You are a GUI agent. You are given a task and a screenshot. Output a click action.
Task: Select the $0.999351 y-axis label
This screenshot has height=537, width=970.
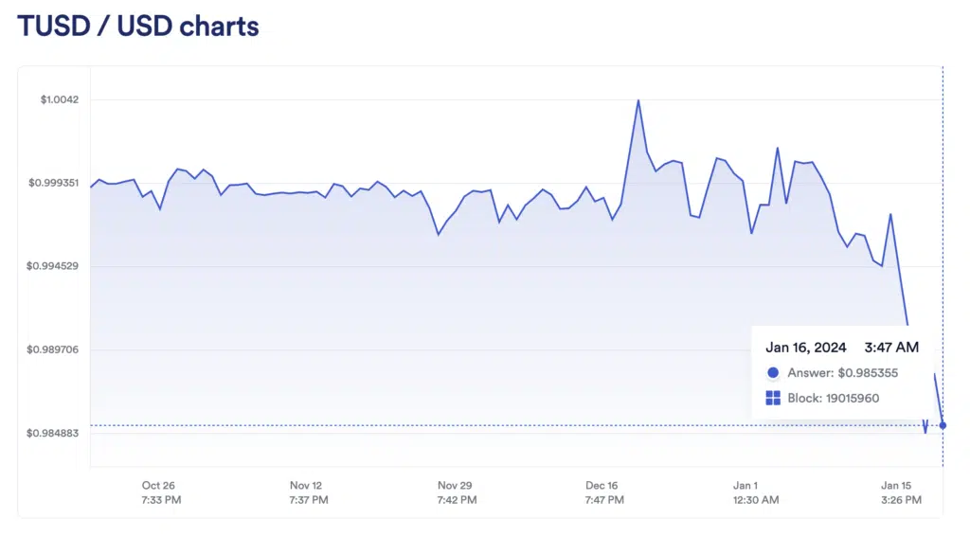(53, 183)
